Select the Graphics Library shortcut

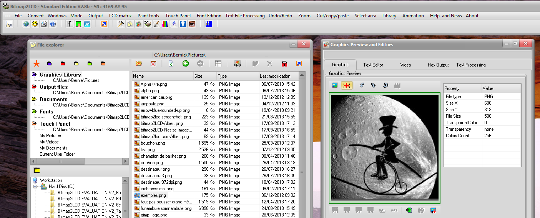tap(60, 75)
